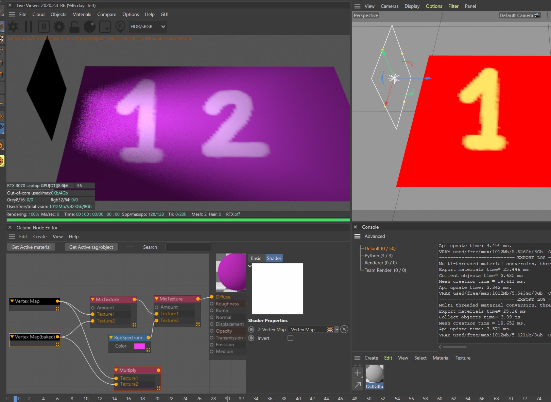Enable the Invert checkbox
551x402 pixels.
(290, 338)
